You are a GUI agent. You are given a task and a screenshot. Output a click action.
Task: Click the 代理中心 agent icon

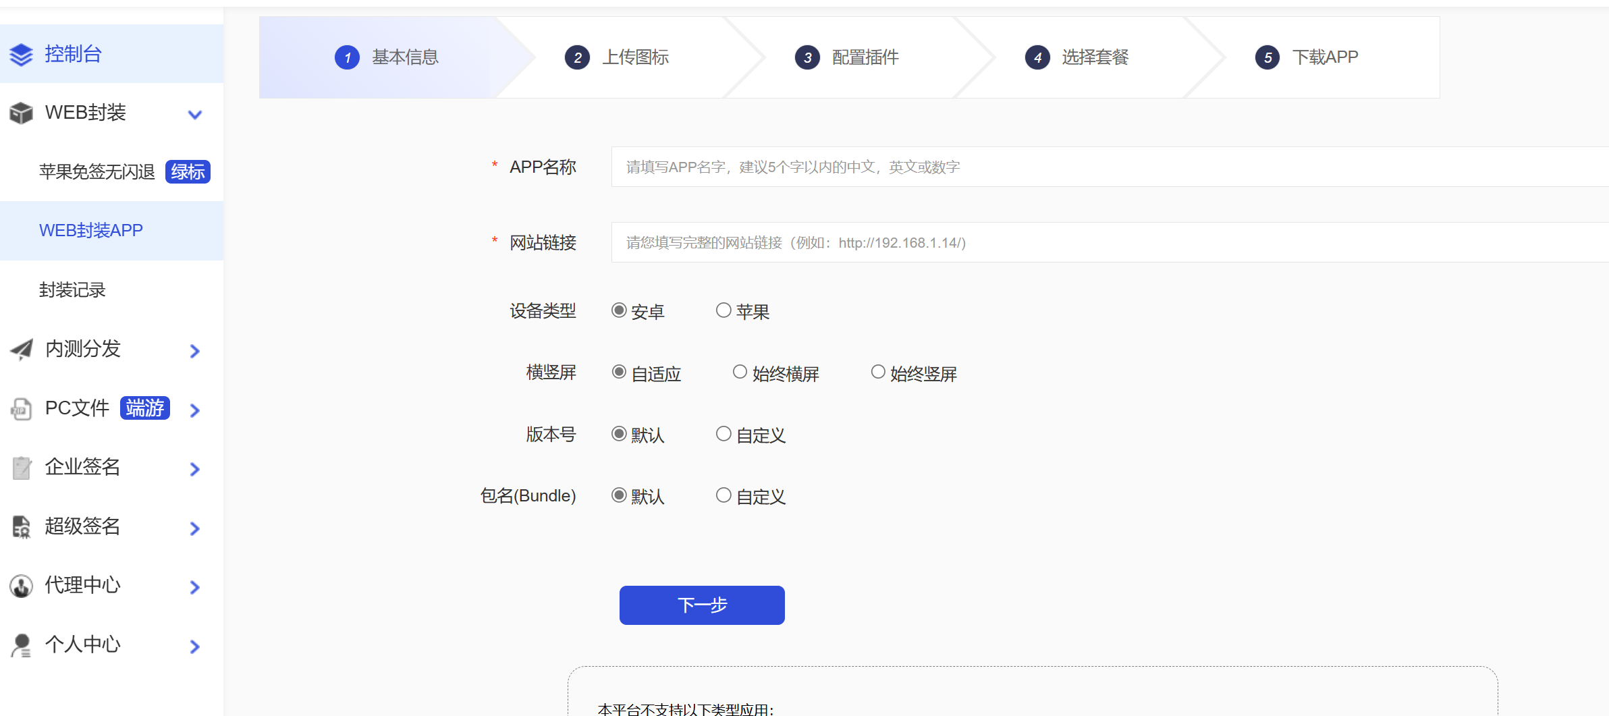pyautogui.click(x=22, y=586)
